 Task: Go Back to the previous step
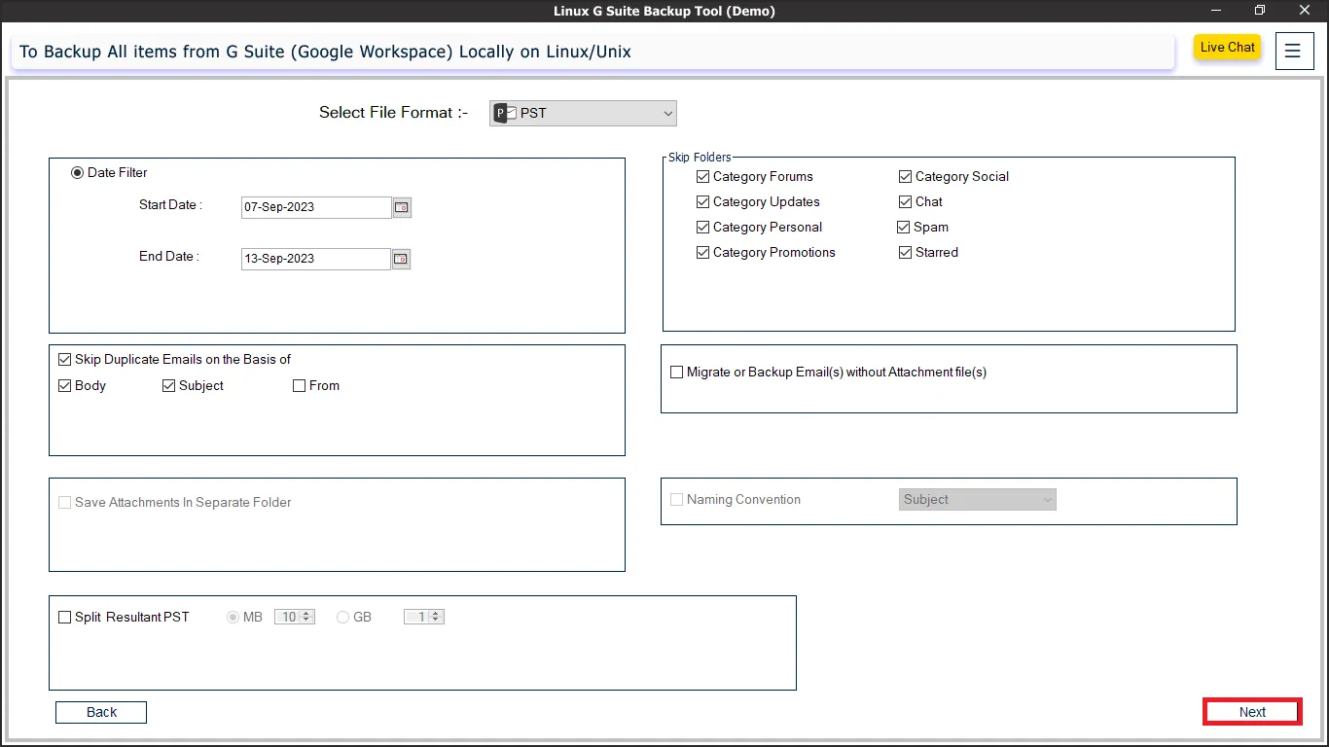click(101, 713)
